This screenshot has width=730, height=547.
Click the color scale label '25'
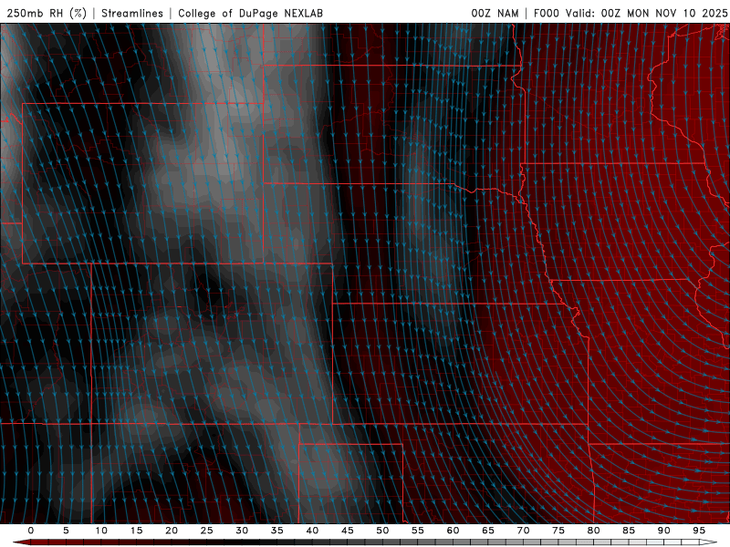[207, 531]
